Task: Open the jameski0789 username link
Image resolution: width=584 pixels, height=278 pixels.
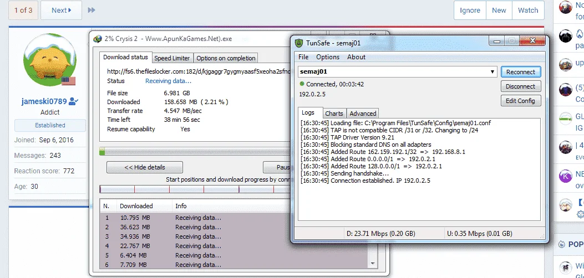Action: (44, 101)
